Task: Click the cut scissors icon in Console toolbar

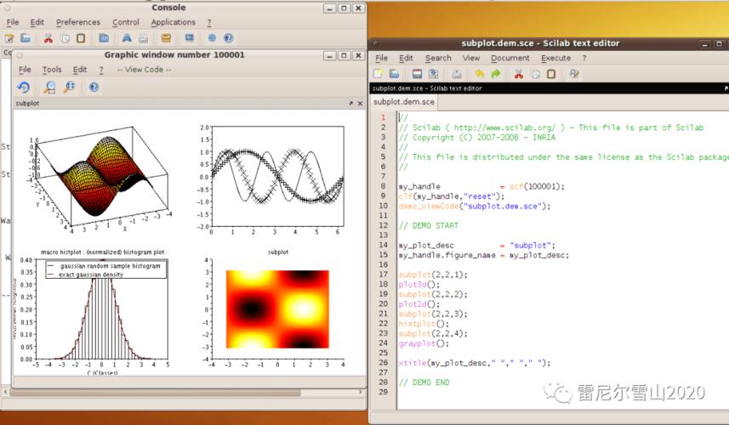Action: pos(48,38)
